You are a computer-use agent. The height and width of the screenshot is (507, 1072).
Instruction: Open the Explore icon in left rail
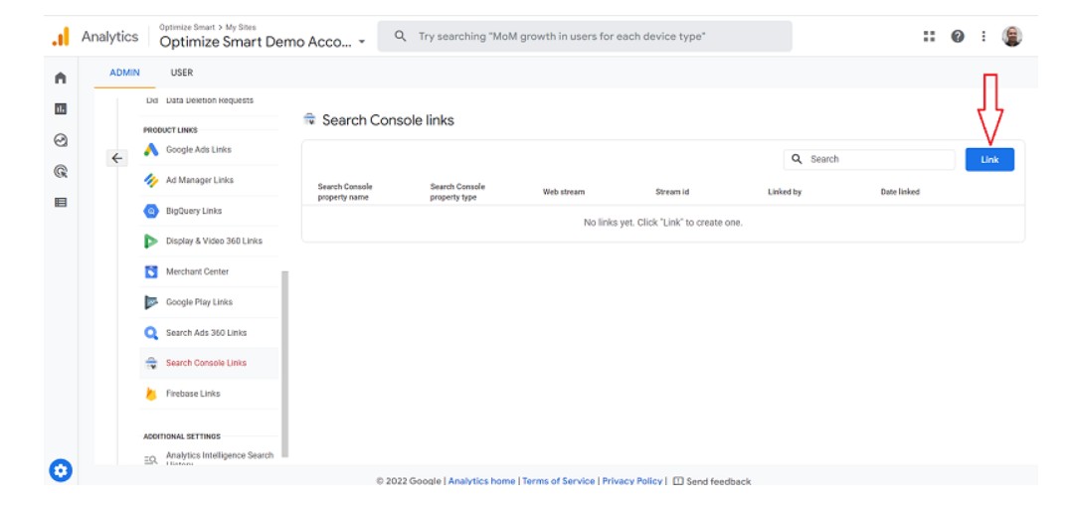(x=61, y=140)
